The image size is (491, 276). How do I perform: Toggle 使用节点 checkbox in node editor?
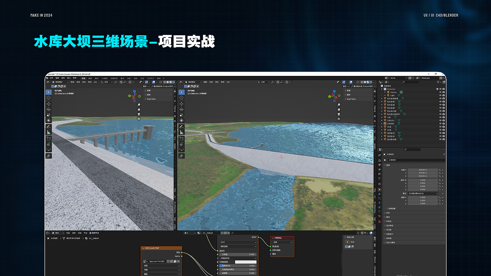click(x=91, y=233)
